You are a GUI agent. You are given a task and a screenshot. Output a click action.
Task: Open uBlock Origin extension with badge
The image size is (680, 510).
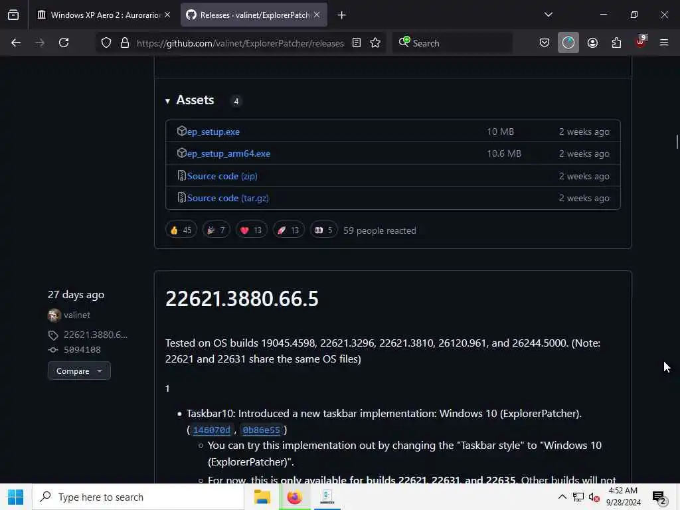(641, 42)
